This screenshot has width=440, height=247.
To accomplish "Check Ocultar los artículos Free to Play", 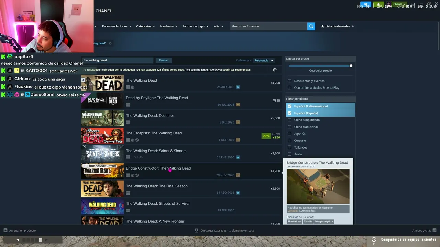I will 290,88.
